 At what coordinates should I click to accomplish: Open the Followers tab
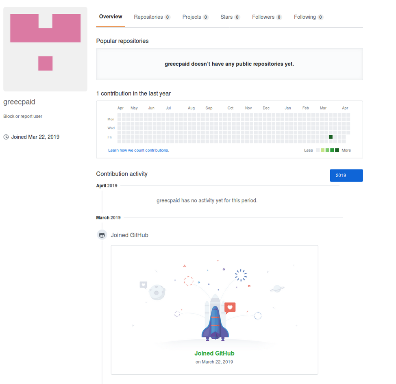coord(267,17)
